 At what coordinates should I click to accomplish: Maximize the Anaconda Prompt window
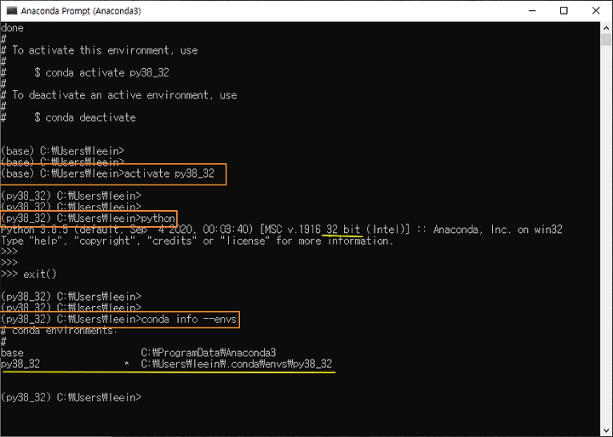[564, 10]
